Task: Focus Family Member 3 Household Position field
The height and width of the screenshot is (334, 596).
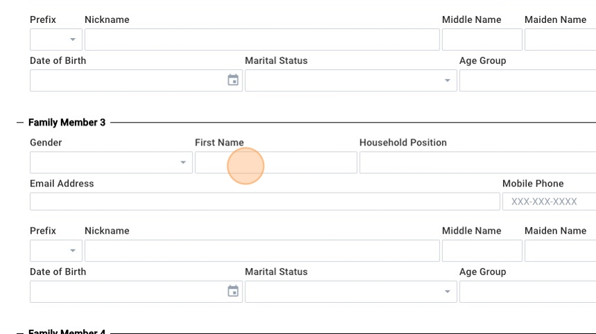Action: pyautogui.click(x=477, y=163)
